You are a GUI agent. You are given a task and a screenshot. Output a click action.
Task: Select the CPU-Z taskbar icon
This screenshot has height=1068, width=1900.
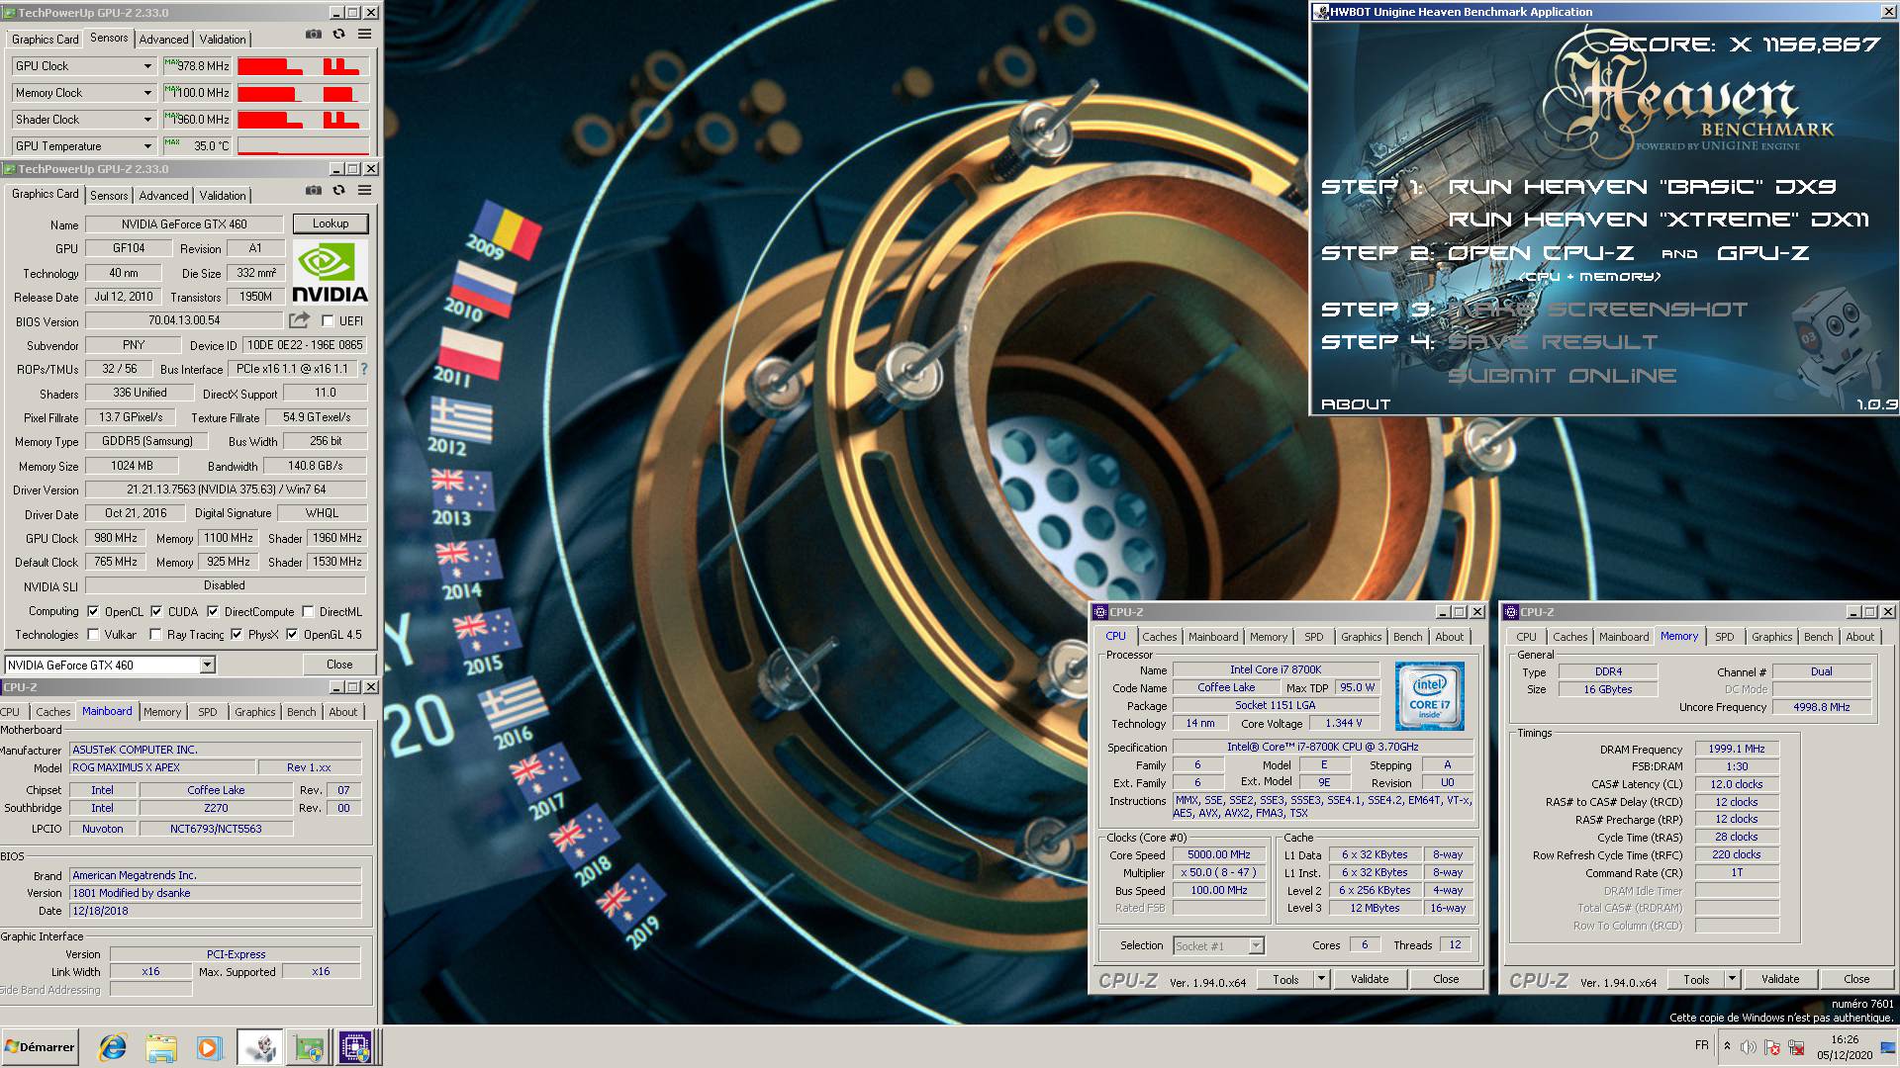tap(355, 1047)
